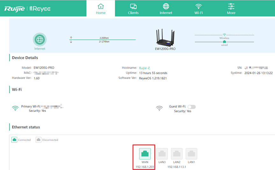The image size is (275, 170).
Task: Click the Disconnected legend icon
Action: click(x=39, y=140)
